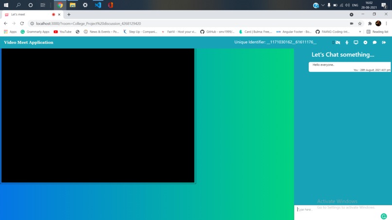Click the Get Help tray icon
Screen dimensions: 392x220
tap(316, 5)
